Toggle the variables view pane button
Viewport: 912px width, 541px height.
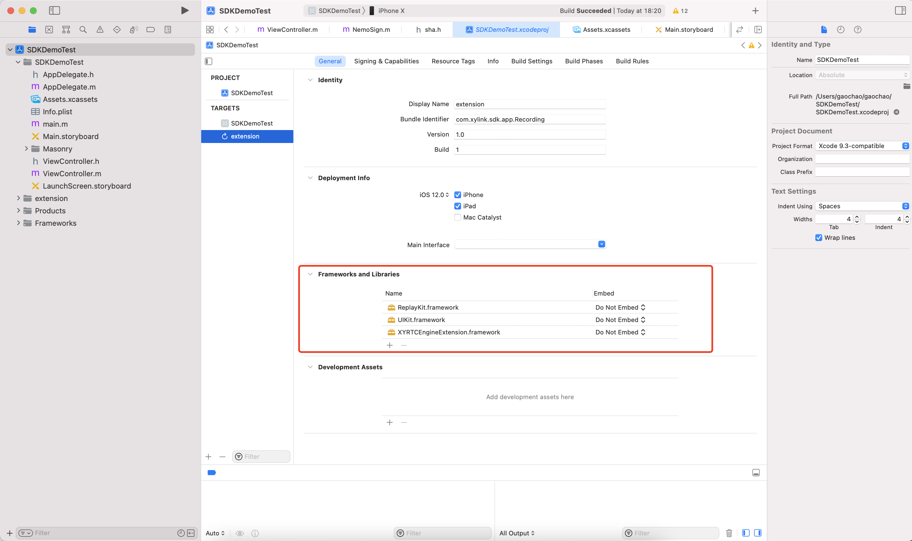(x=746, y=533)
